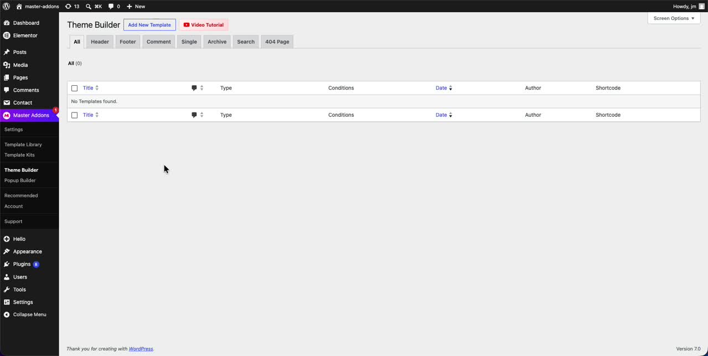Open the master-addons site home icon

pyautogui.click(x=19, y=6)
